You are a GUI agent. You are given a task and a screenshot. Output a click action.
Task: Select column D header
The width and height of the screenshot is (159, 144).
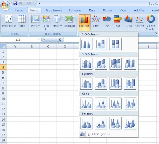click(x=65, y=46)
